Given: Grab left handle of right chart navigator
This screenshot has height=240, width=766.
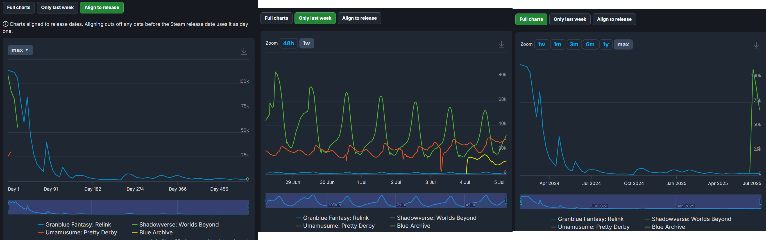Looking at the screenshot, I should click(x=521, y=202).
